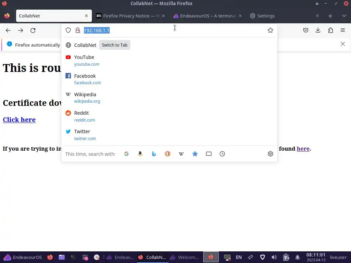Screen dimensions: 351x263
Task: Open search settings gear in the dropdown
Action: point(270,154)
